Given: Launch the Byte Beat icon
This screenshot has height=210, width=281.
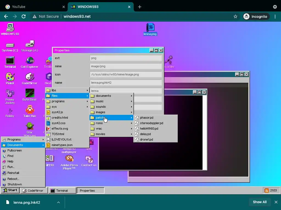Looking at the screenshot, I should click(x=30, y=95).
